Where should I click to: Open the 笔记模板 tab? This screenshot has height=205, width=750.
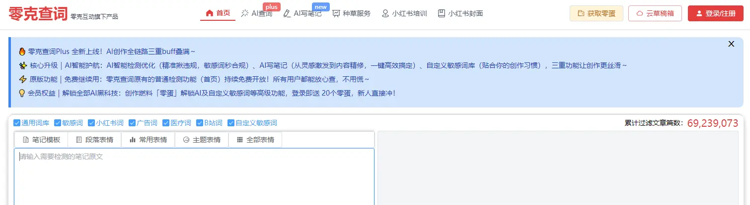41,140
